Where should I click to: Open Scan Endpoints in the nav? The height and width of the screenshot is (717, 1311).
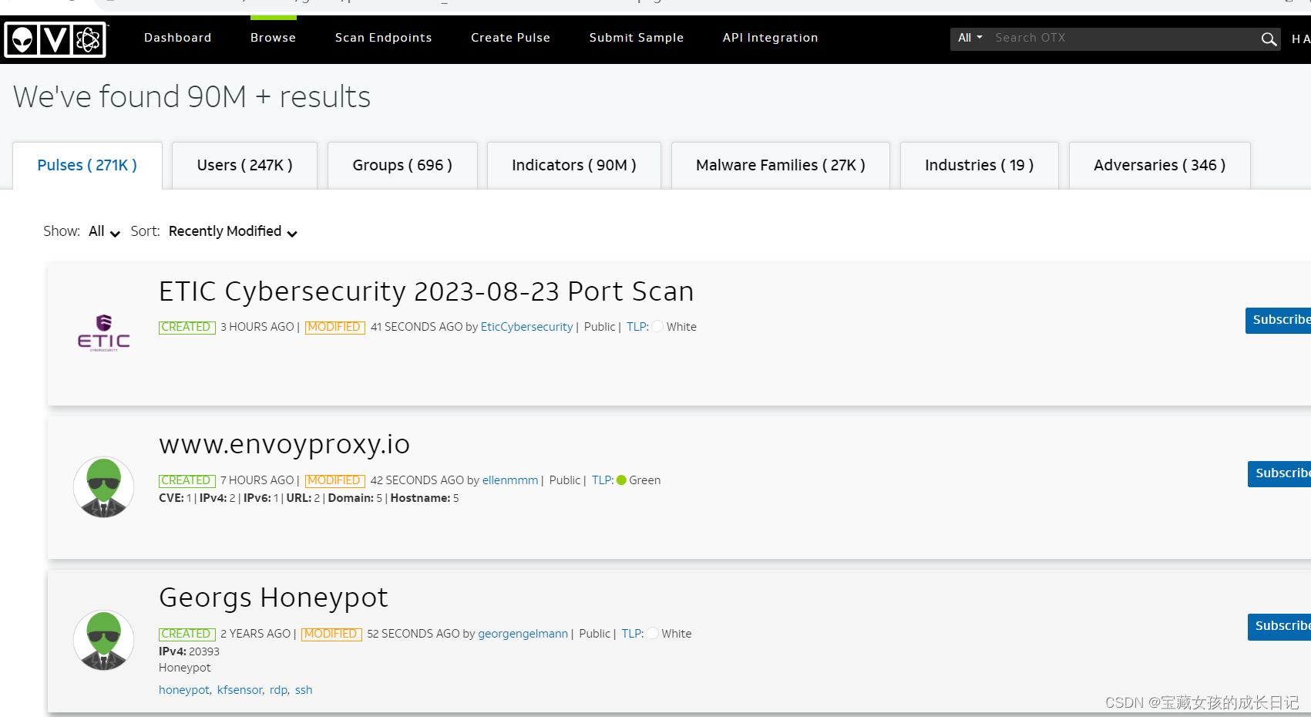(x=384, y=38)
